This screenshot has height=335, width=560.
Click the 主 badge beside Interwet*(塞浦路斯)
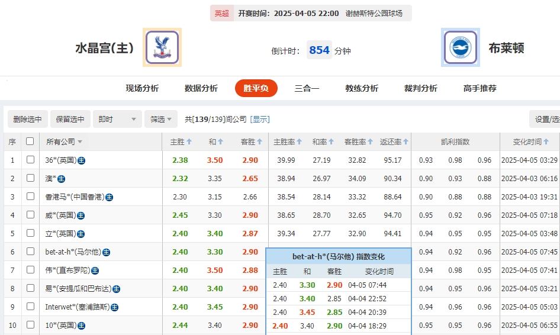tap(114, 307)
